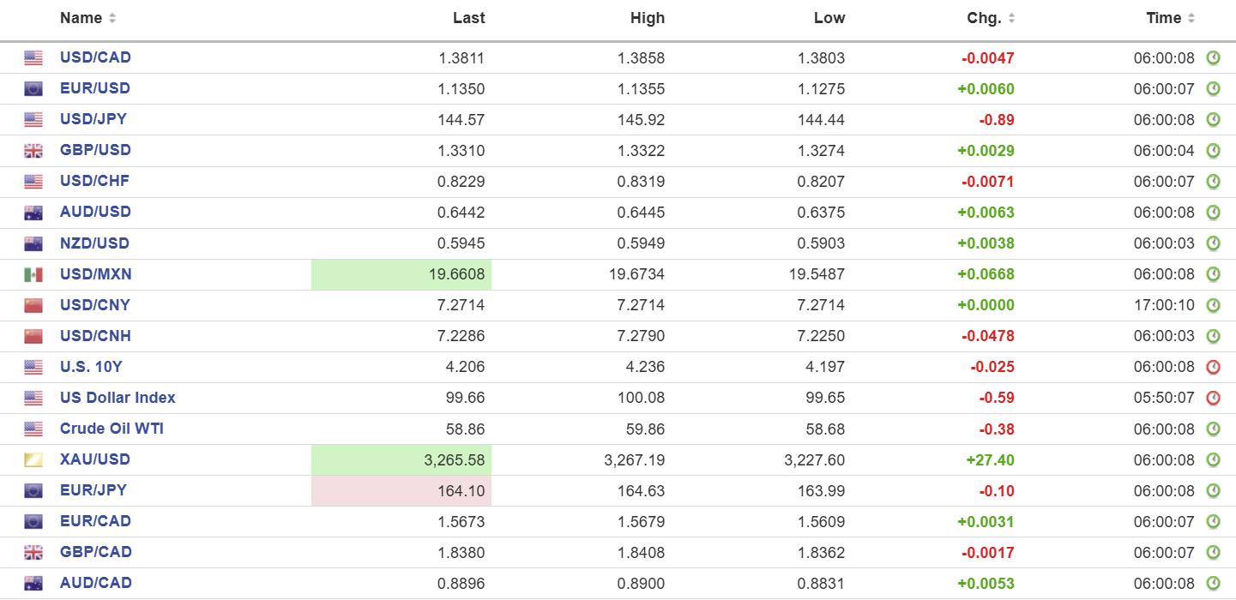The width and height of the screenshot is (1236, 600).
Task: Click the Mexican flag icon beside USD/MXN
Action: [x=33, y=275]
